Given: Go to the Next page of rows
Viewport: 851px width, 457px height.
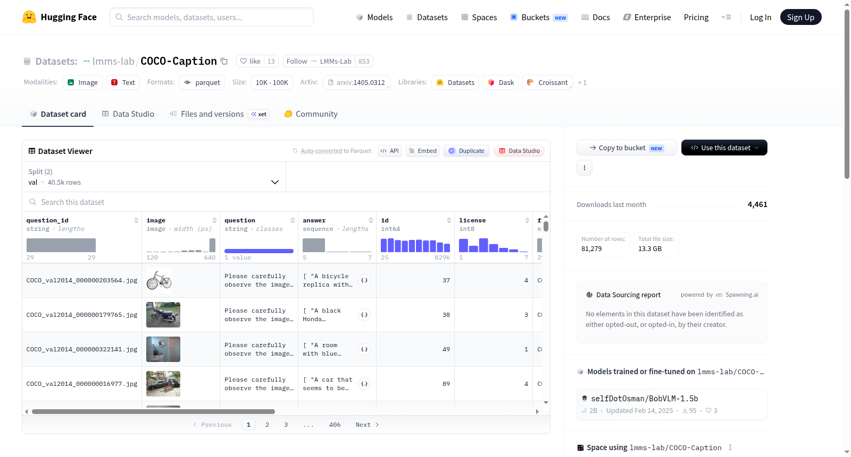Looking at the screenshot, I should tap(367, 425).
